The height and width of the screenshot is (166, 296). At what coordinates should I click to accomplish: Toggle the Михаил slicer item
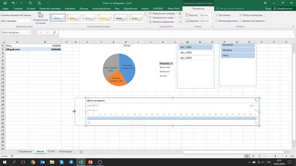(x=238, y=50)
